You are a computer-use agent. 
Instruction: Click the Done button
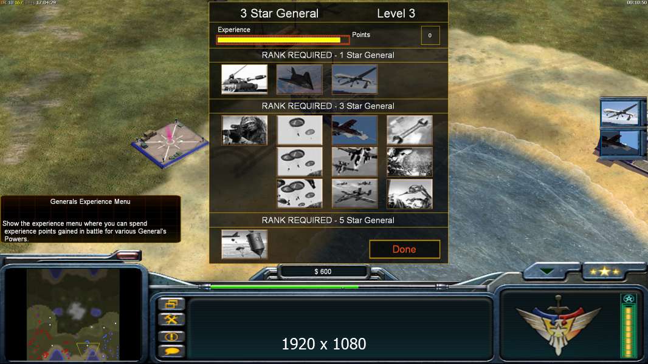coord(405,249)
